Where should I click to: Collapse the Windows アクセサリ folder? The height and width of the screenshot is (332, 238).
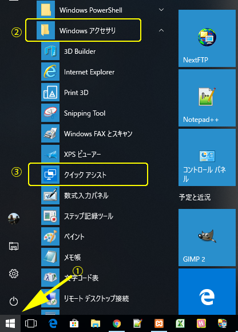(161, 30)
